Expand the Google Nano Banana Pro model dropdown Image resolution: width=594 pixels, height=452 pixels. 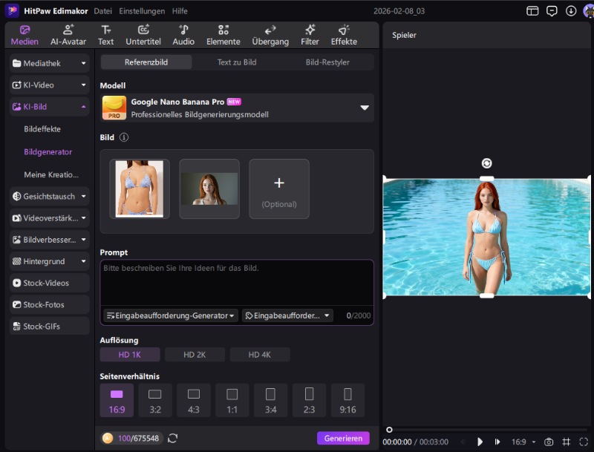[365, 107]
